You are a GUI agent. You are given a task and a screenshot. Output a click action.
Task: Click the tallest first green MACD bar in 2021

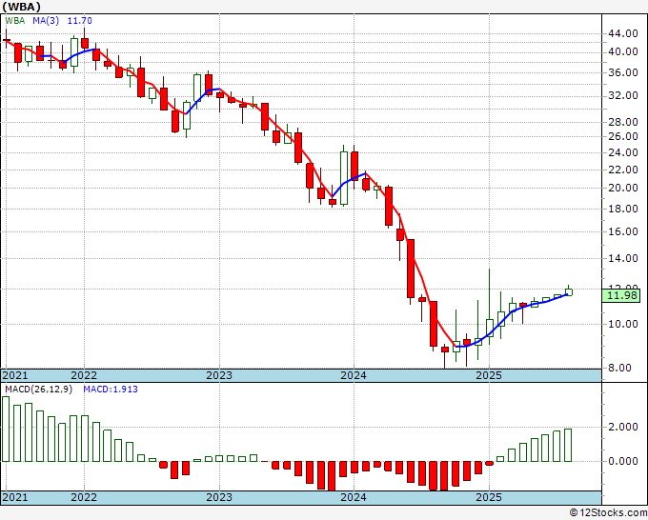[x=6, y=429]
